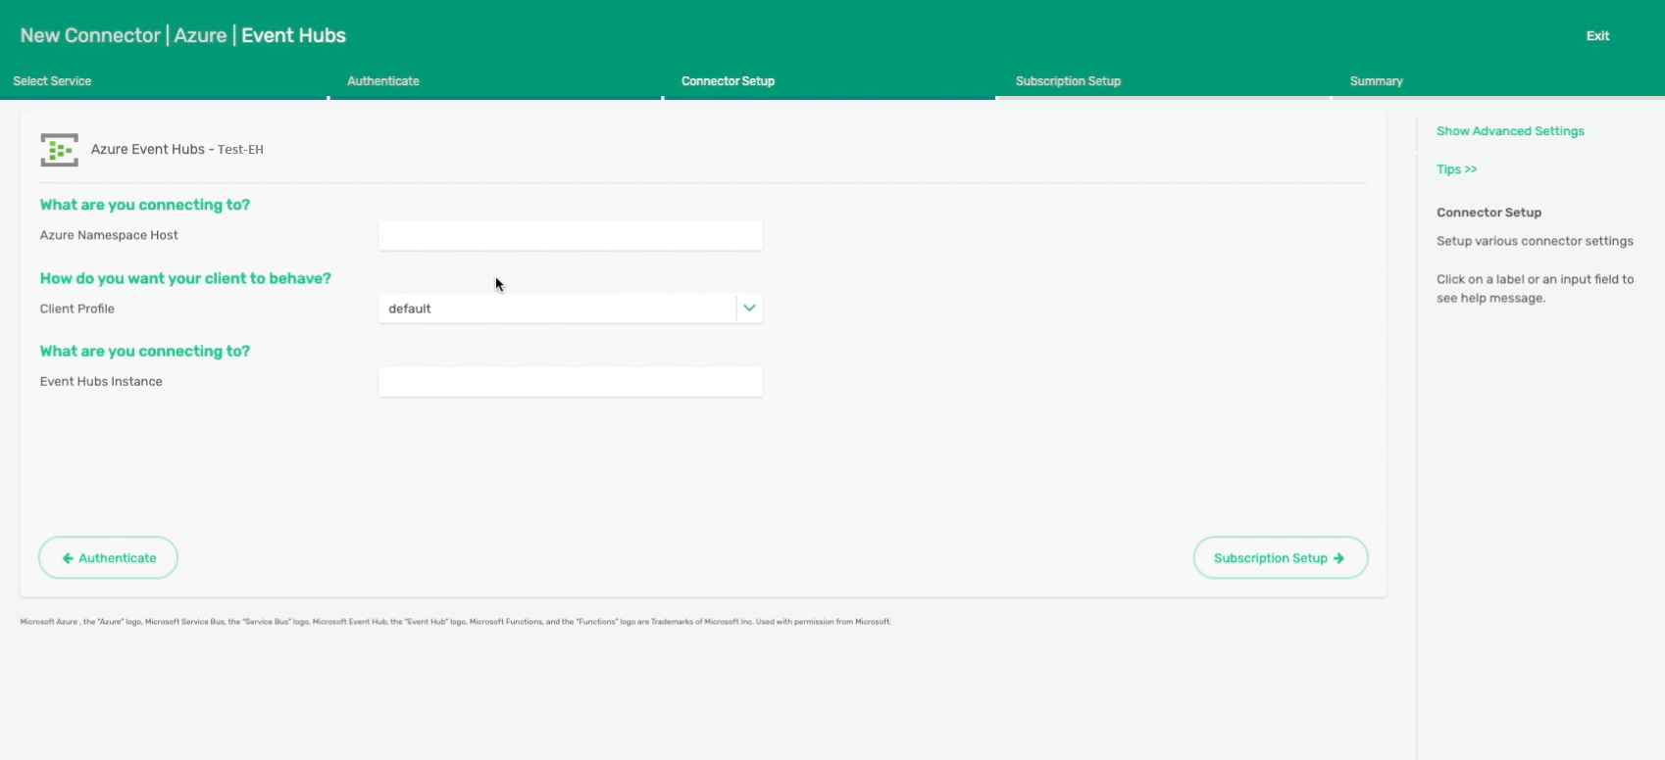Show Advanced Settings in the side panel

click(x=1510, y=131)
